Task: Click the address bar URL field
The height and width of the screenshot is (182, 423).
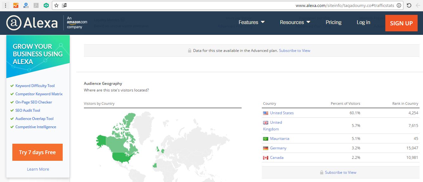Action: [x=228, y=5]
